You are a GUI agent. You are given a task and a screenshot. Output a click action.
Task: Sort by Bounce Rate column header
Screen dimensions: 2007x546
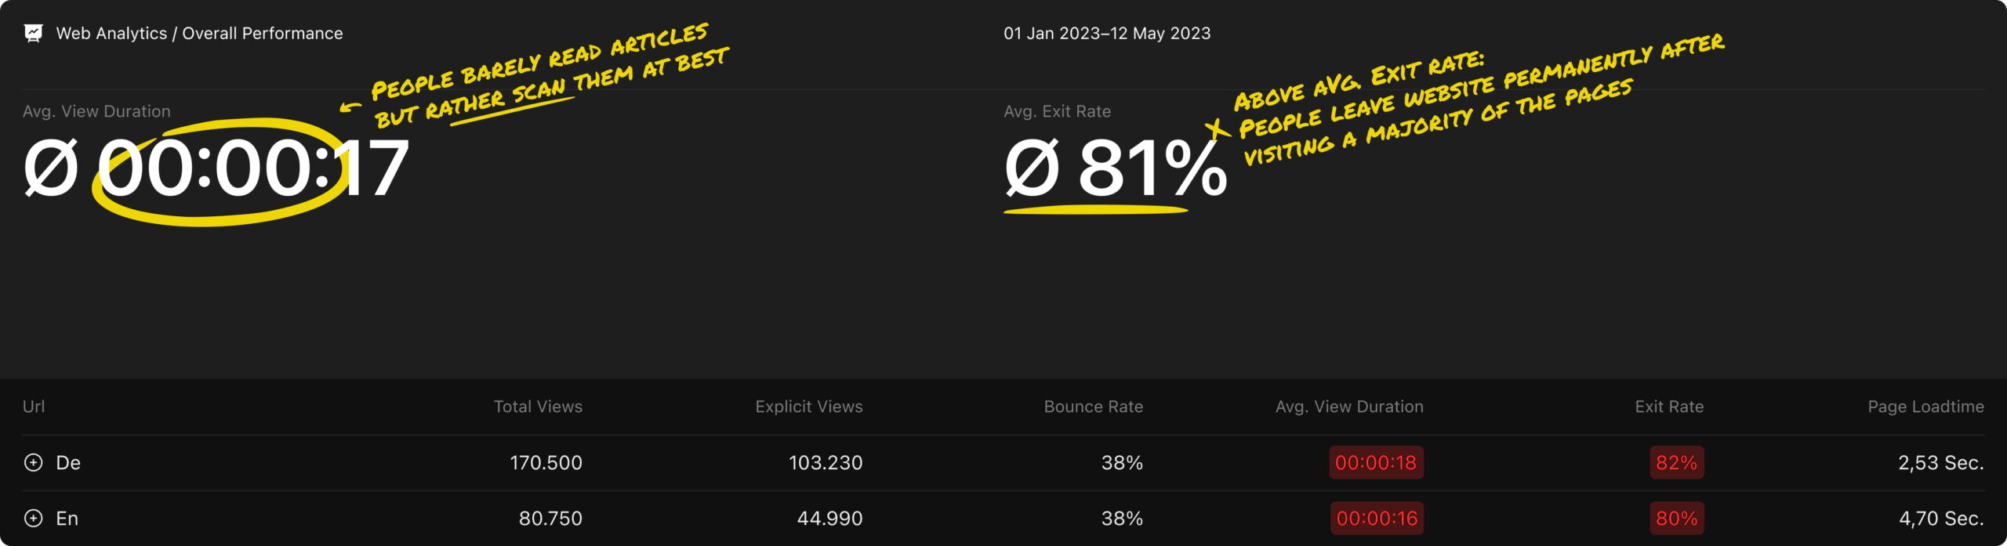point(1094,407)
